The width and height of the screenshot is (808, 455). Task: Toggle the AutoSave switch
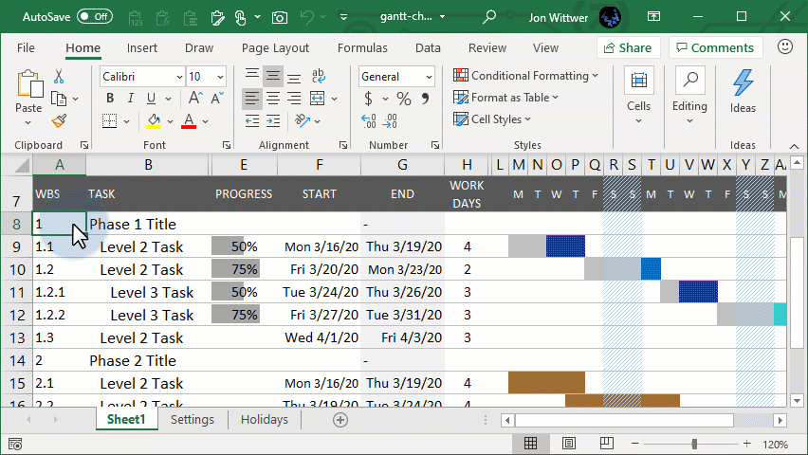click(x=95, y=16)
